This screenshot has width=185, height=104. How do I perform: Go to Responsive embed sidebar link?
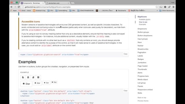[x=145, y=90]
